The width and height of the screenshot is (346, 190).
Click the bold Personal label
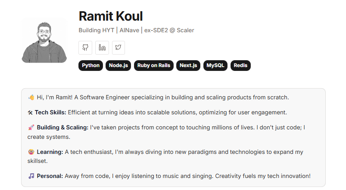click(x=50, y=176)
